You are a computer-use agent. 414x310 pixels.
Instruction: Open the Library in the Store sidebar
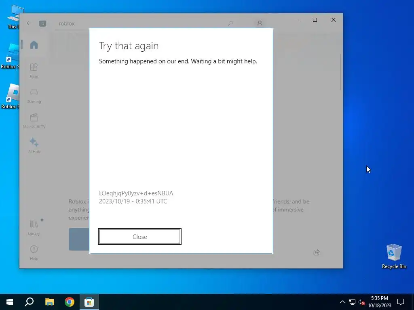34,228
